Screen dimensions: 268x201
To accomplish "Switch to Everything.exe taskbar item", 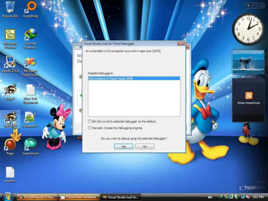I will [x=37, y=197].
